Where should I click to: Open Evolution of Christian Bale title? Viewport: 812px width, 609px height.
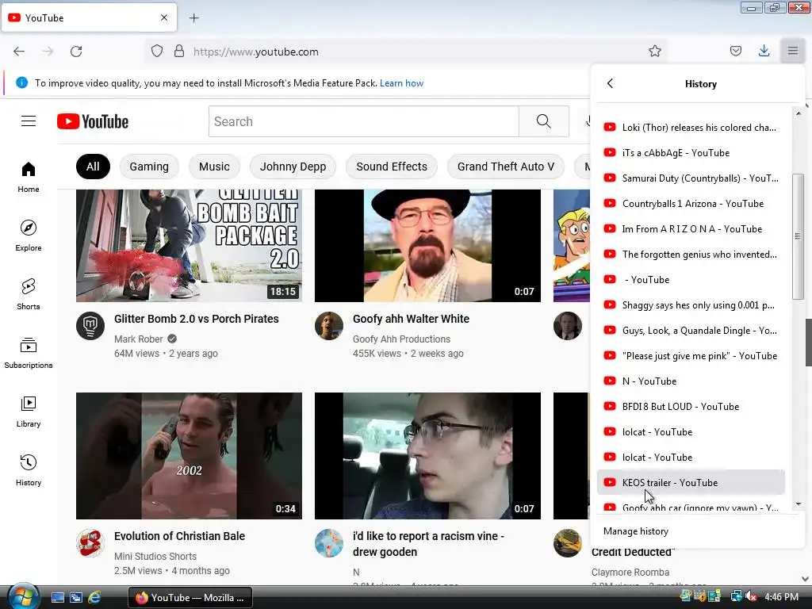click(x=179, y=536)
